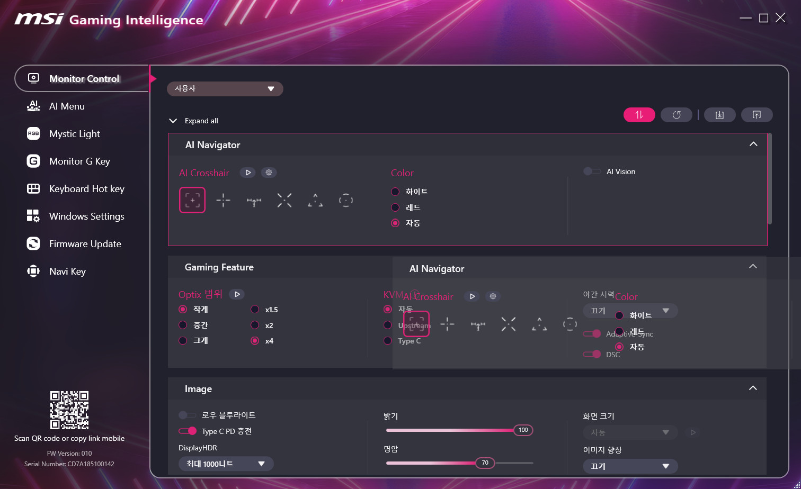Collapse the Image section with its chevron

point(753,388)
